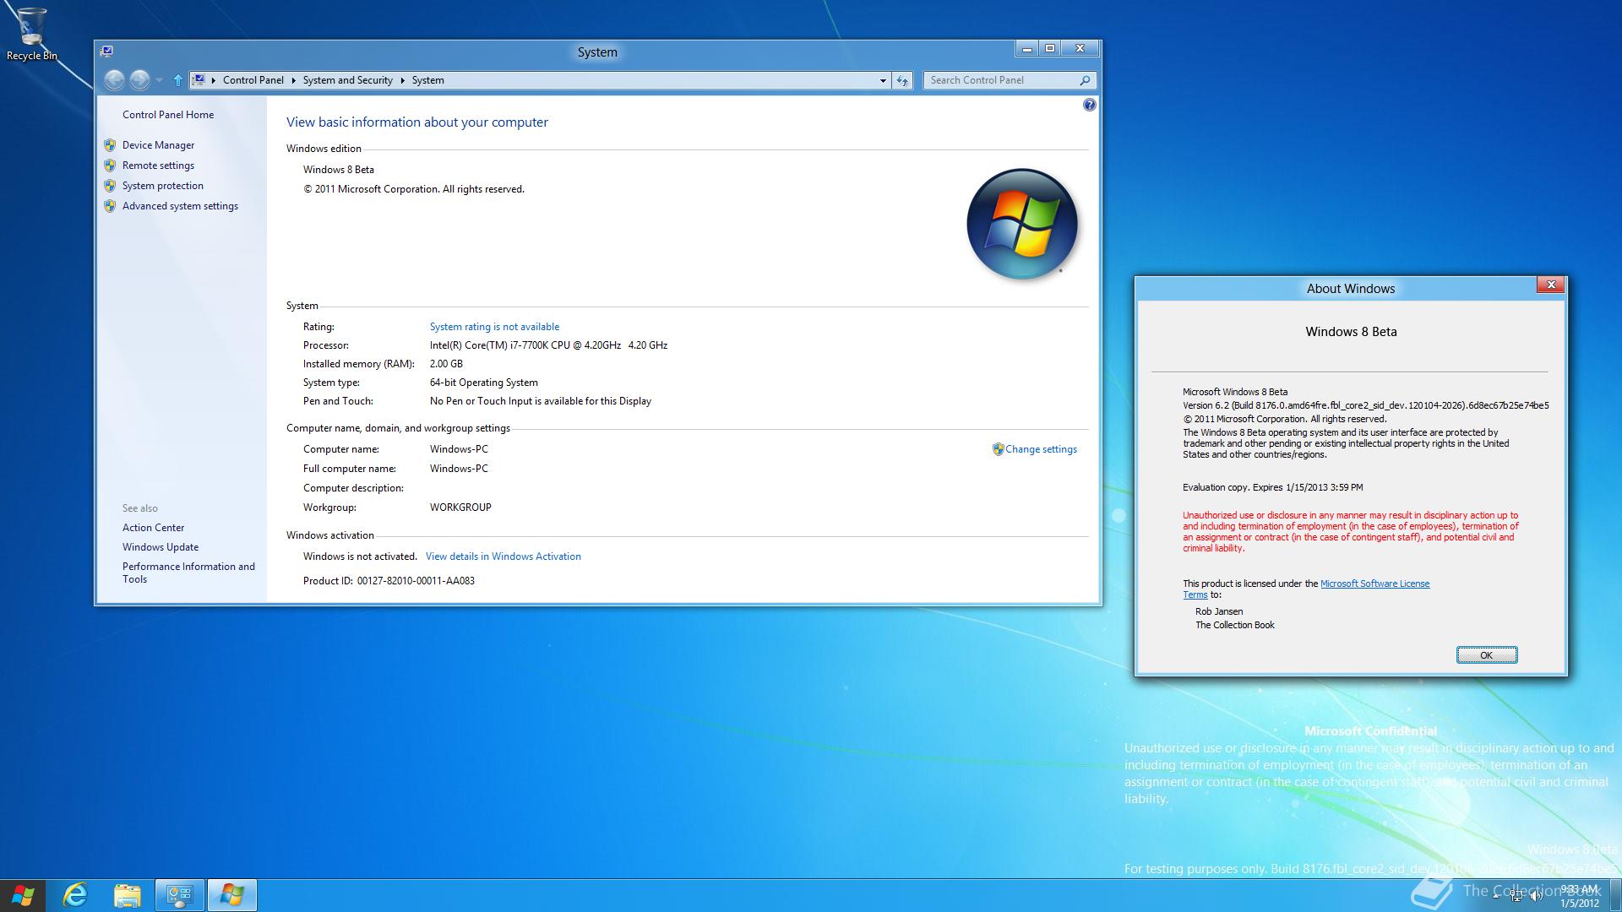Maximize the System window
The height and width of the screenshot is (912, 1622).
[x=1049, y=49]
